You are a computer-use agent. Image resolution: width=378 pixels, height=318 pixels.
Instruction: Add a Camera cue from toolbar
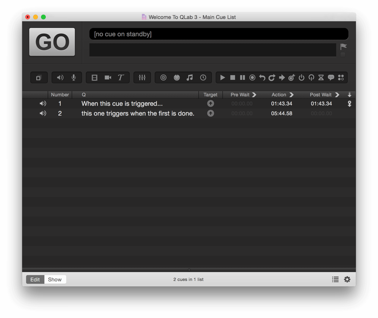108,78
